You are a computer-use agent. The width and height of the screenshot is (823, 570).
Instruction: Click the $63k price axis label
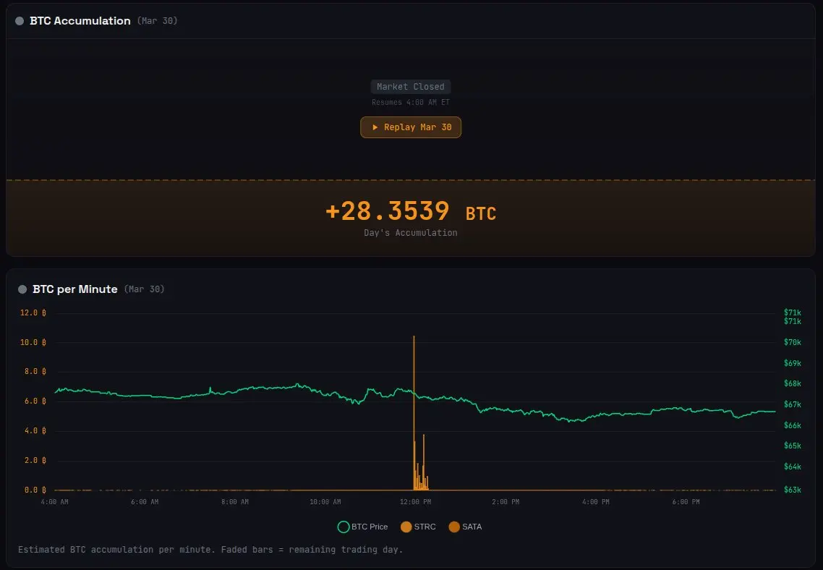click(x=793, y=490)
